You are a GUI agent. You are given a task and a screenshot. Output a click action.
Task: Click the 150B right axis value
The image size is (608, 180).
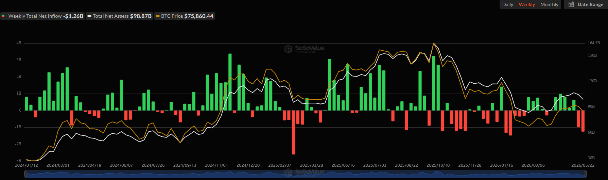coord(592,55)
